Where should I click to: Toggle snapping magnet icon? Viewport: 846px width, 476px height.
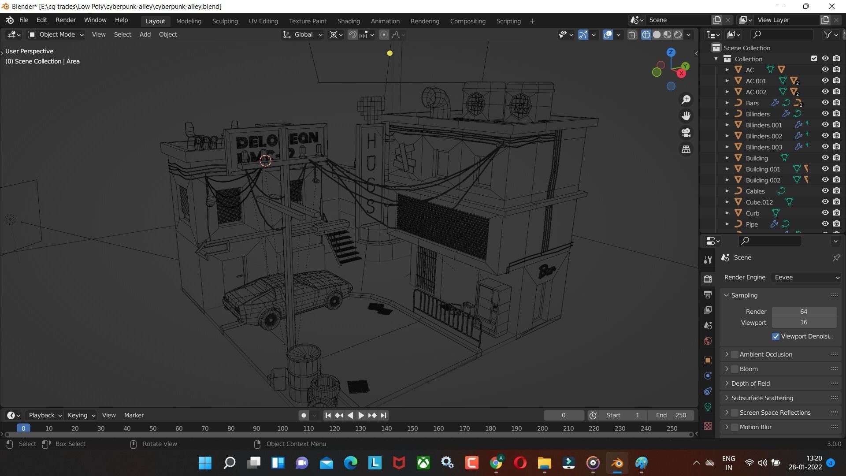pyautogui.click(x=352, y=35)
